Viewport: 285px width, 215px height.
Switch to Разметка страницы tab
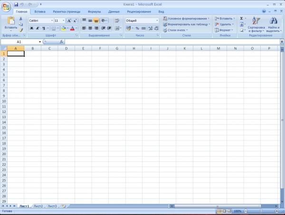pos(66,11)
